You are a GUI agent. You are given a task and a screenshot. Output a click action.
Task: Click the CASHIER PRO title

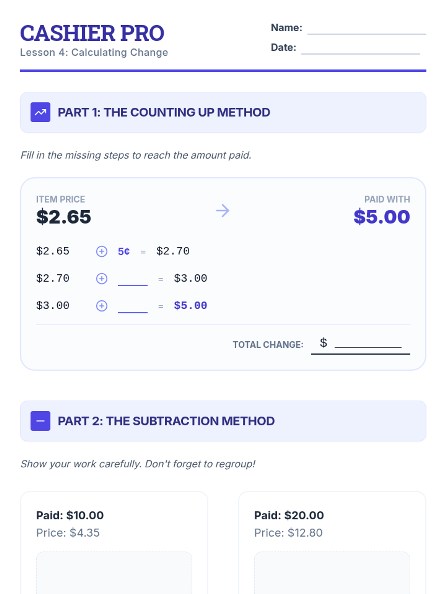[x=92, y=33]
